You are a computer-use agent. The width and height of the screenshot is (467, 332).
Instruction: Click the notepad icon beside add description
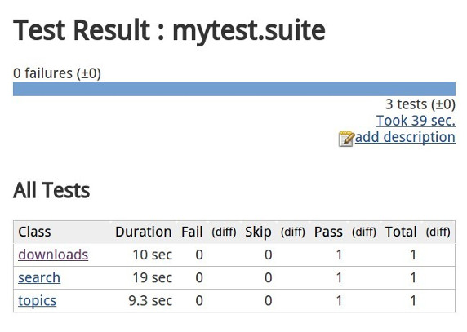(x=346, y=139)
